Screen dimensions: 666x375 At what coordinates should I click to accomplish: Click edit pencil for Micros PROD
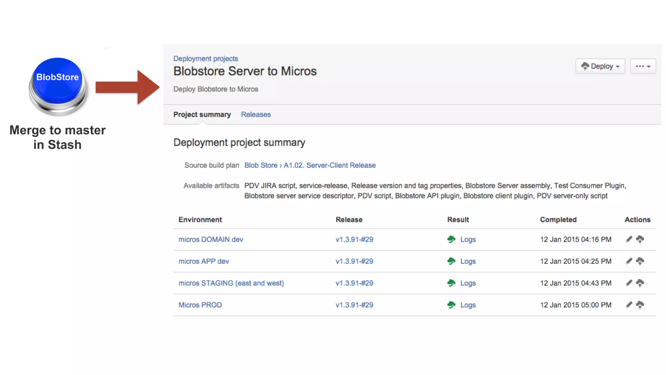point(629,305)
